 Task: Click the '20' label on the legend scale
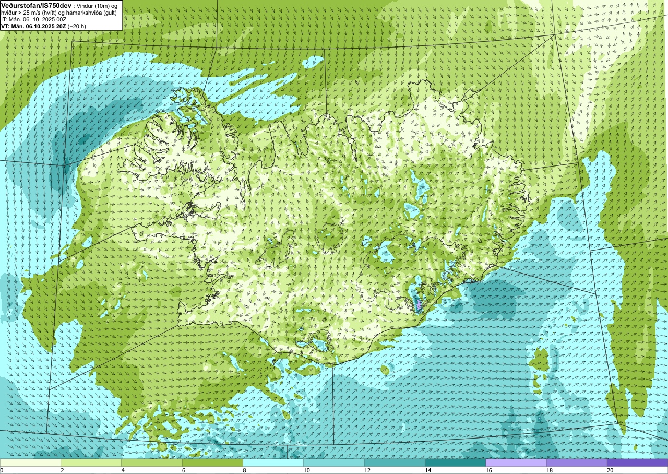tap(610, 470)
